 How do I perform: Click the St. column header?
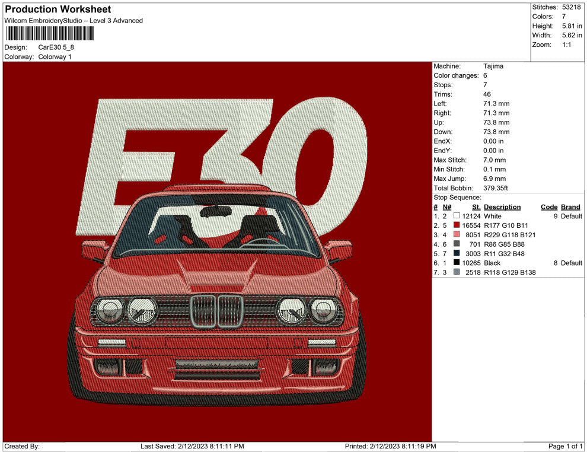pyautogui.click(x=476, y=206)
